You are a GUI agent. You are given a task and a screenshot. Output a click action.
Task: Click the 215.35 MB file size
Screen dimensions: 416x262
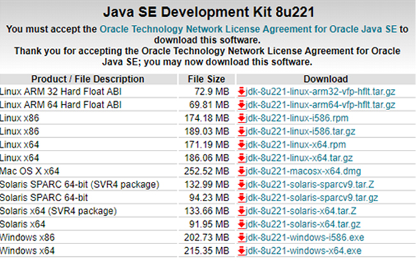(x=207, y=250)
